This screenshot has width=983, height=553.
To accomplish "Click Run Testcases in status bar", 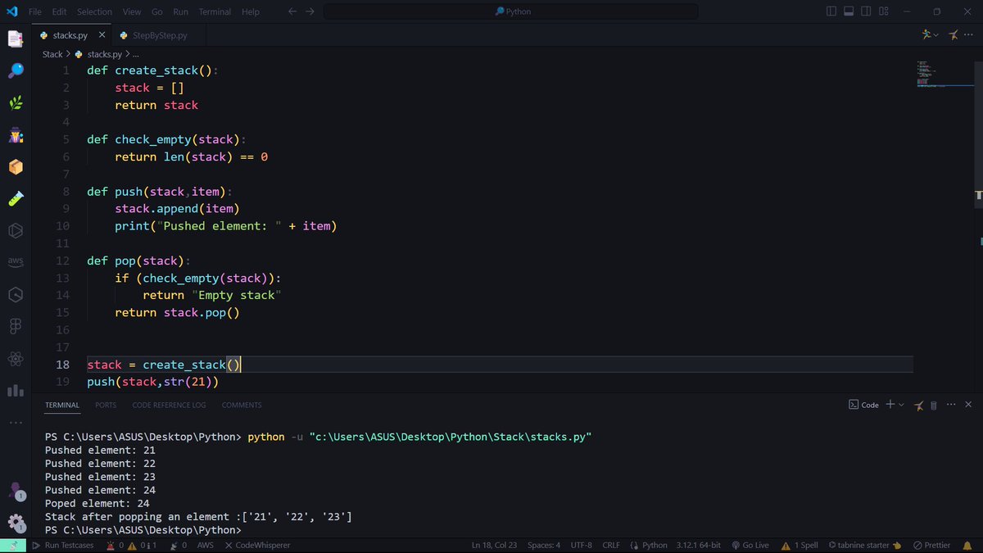I will point(63,545).
